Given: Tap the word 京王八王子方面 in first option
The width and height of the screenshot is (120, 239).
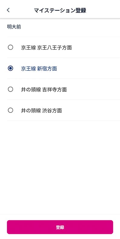Looking at the screenshot, I should click(x=55, y=48).
